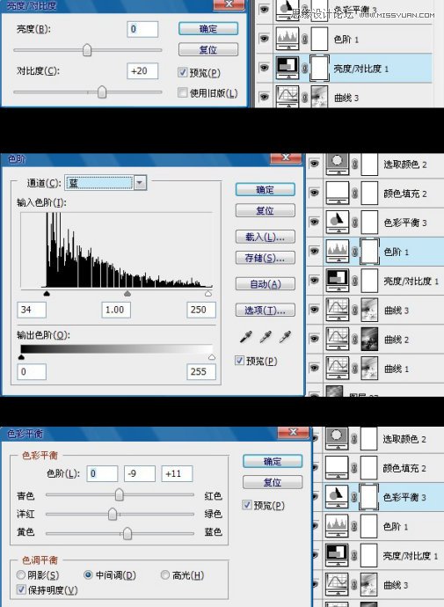Image resolution: width=444 pixels, height=607 pixels.
Task: Click input level field showing 34
Action: click(32, 310)
